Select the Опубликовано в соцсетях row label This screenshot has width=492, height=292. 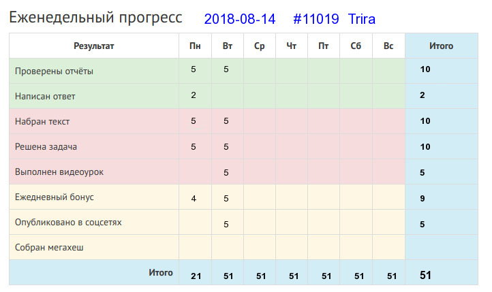(x=68, y=223)
